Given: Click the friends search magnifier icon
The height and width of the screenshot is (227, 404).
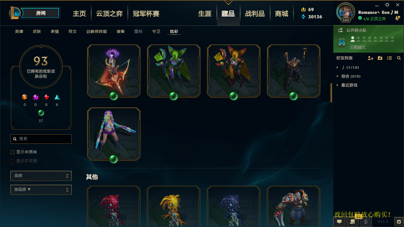Looking at the screenshot, I should [399, 58].
